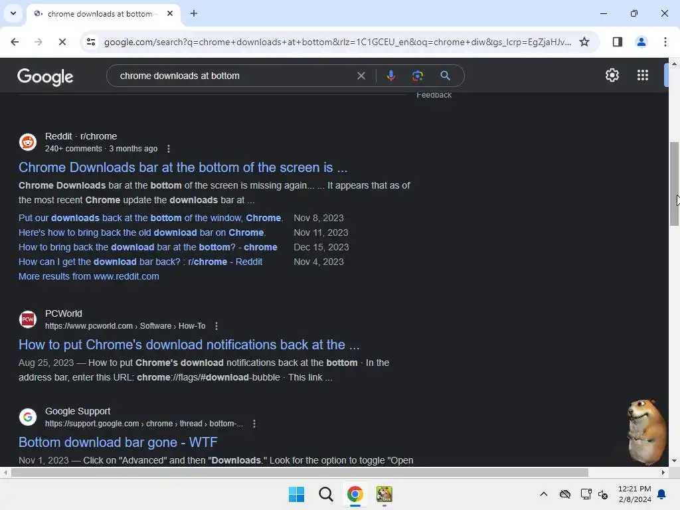Open site information icon in address bar
This screenshot has width=680, height=510.
click(91, 42)
